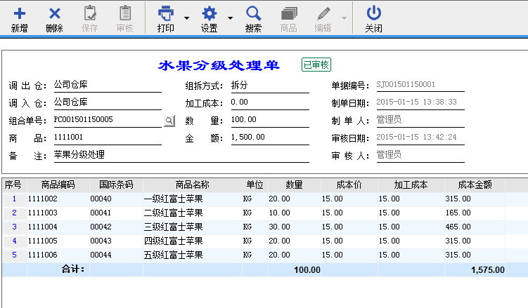528x308 pixels.
Task: Click the 商品 field 1111001
Action: tap(108, 137)
